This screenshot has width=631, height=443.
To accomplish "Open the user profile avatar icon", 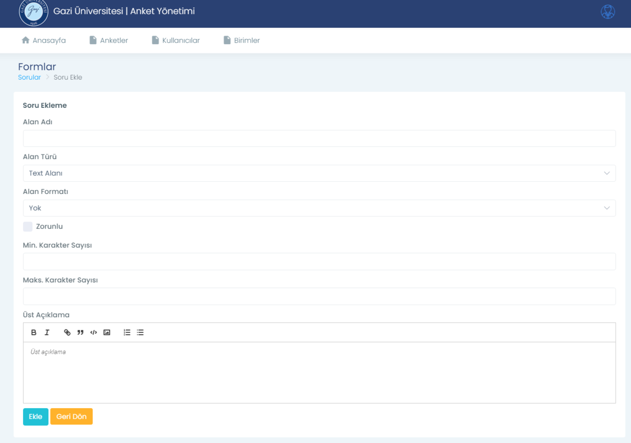I will click(608, 12).
